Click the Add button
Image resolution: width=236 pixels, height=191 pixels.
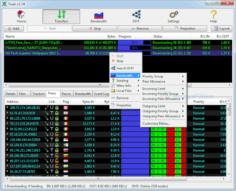pos(14,29)
